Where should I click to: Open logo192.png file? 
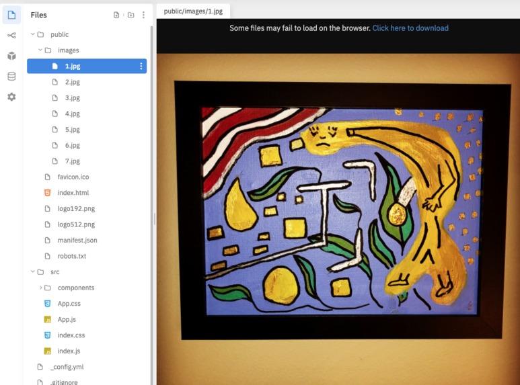point(76,209)
